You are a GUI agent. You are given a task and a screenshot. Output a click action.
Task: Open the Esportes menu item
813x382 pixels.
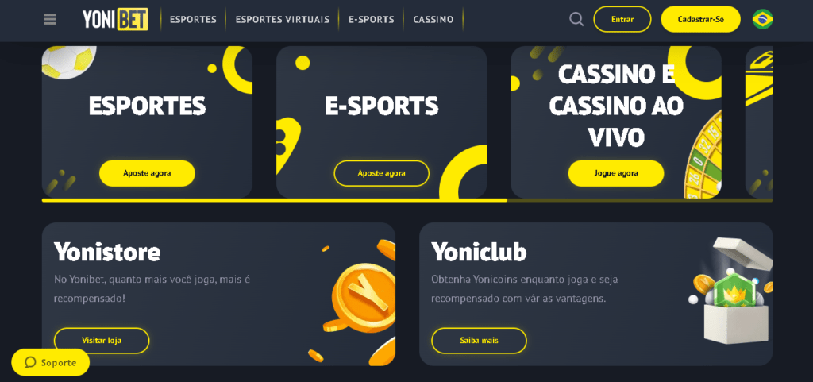(193, 20)
